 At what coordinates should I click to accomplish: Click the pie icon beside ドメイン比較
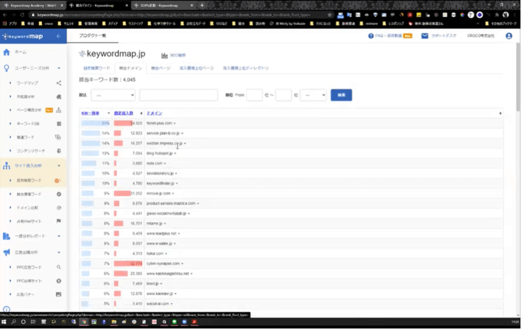click(x=59, y=208)
